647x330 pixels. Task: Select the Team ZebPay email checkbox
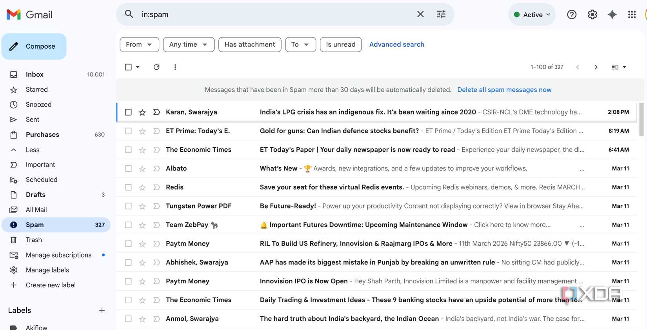tap(128, 225)
